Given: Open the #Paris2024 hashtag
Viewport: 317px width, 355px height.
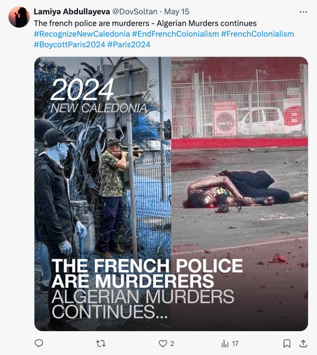Looking at the screenshot, I should pos(129,45).
